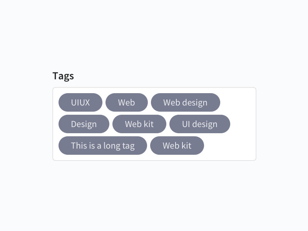308x231 pixels.
Task: Click tag that starts the second row, Design
Action: pos(84,124)
